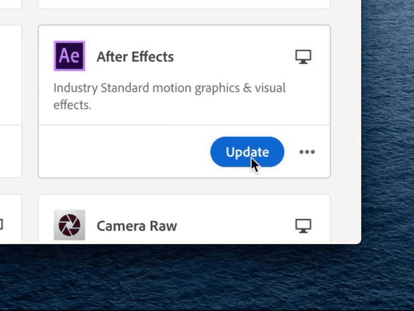Click the cut-off card left of After Effects
The image size is (414, 311).
[x=10, y=102]
